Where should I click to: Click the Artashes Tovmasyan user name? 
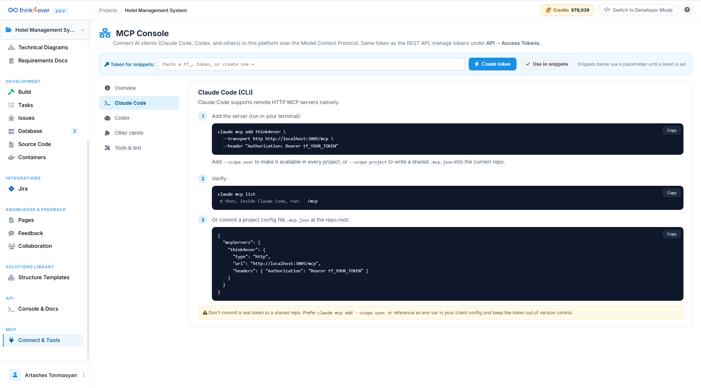[51, 375]
